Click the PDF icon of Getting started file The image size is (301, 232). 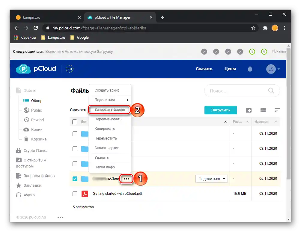pyautogui.click(x=85, y=194)
